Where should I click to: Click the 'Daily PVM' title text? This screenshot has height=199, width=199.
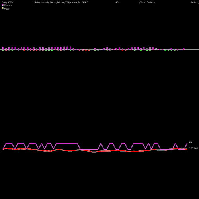click(8, 2)
